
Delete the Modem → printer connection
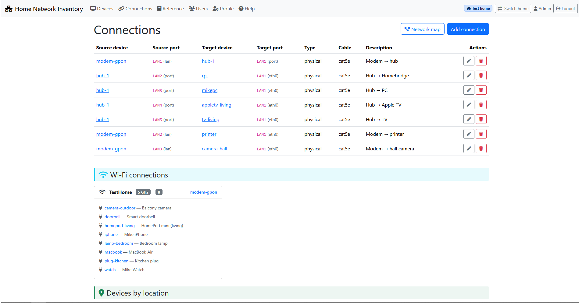click(x=481, y=134)
